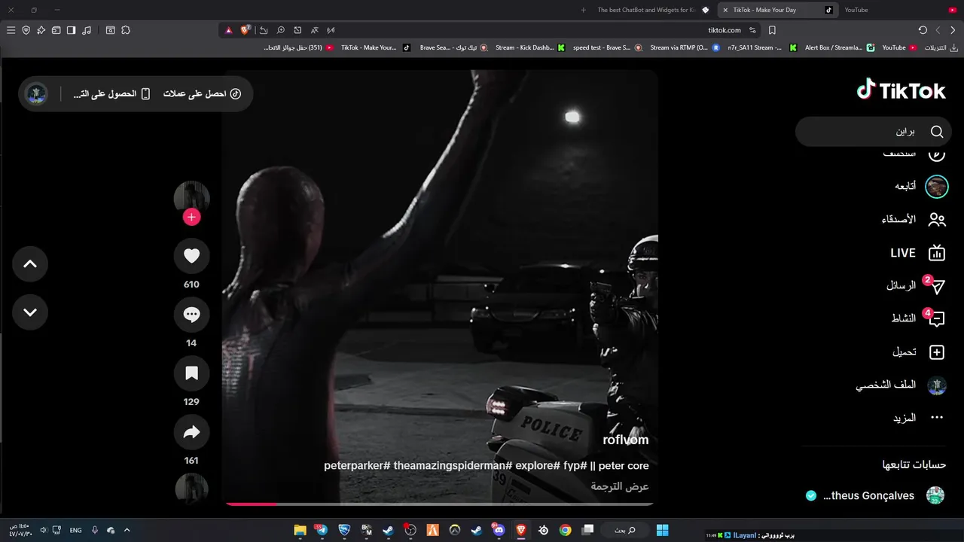Open the spinning music disc avatar

pos(191,489)
